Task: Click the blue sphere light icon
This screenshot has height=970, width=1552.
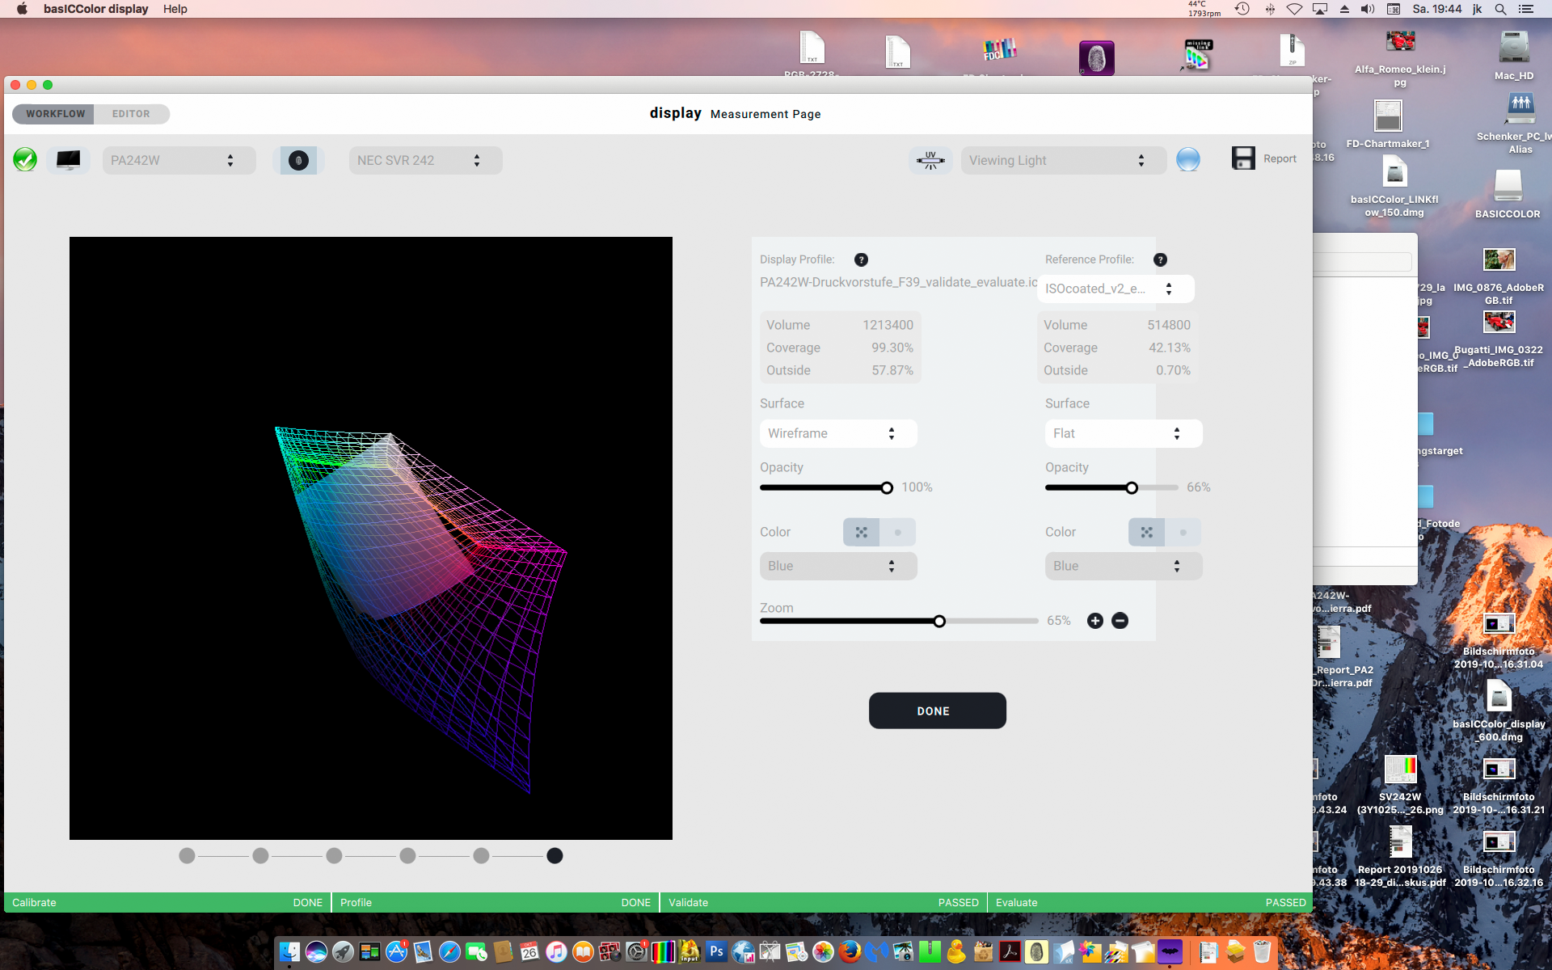Action: tap(1187, 160)
